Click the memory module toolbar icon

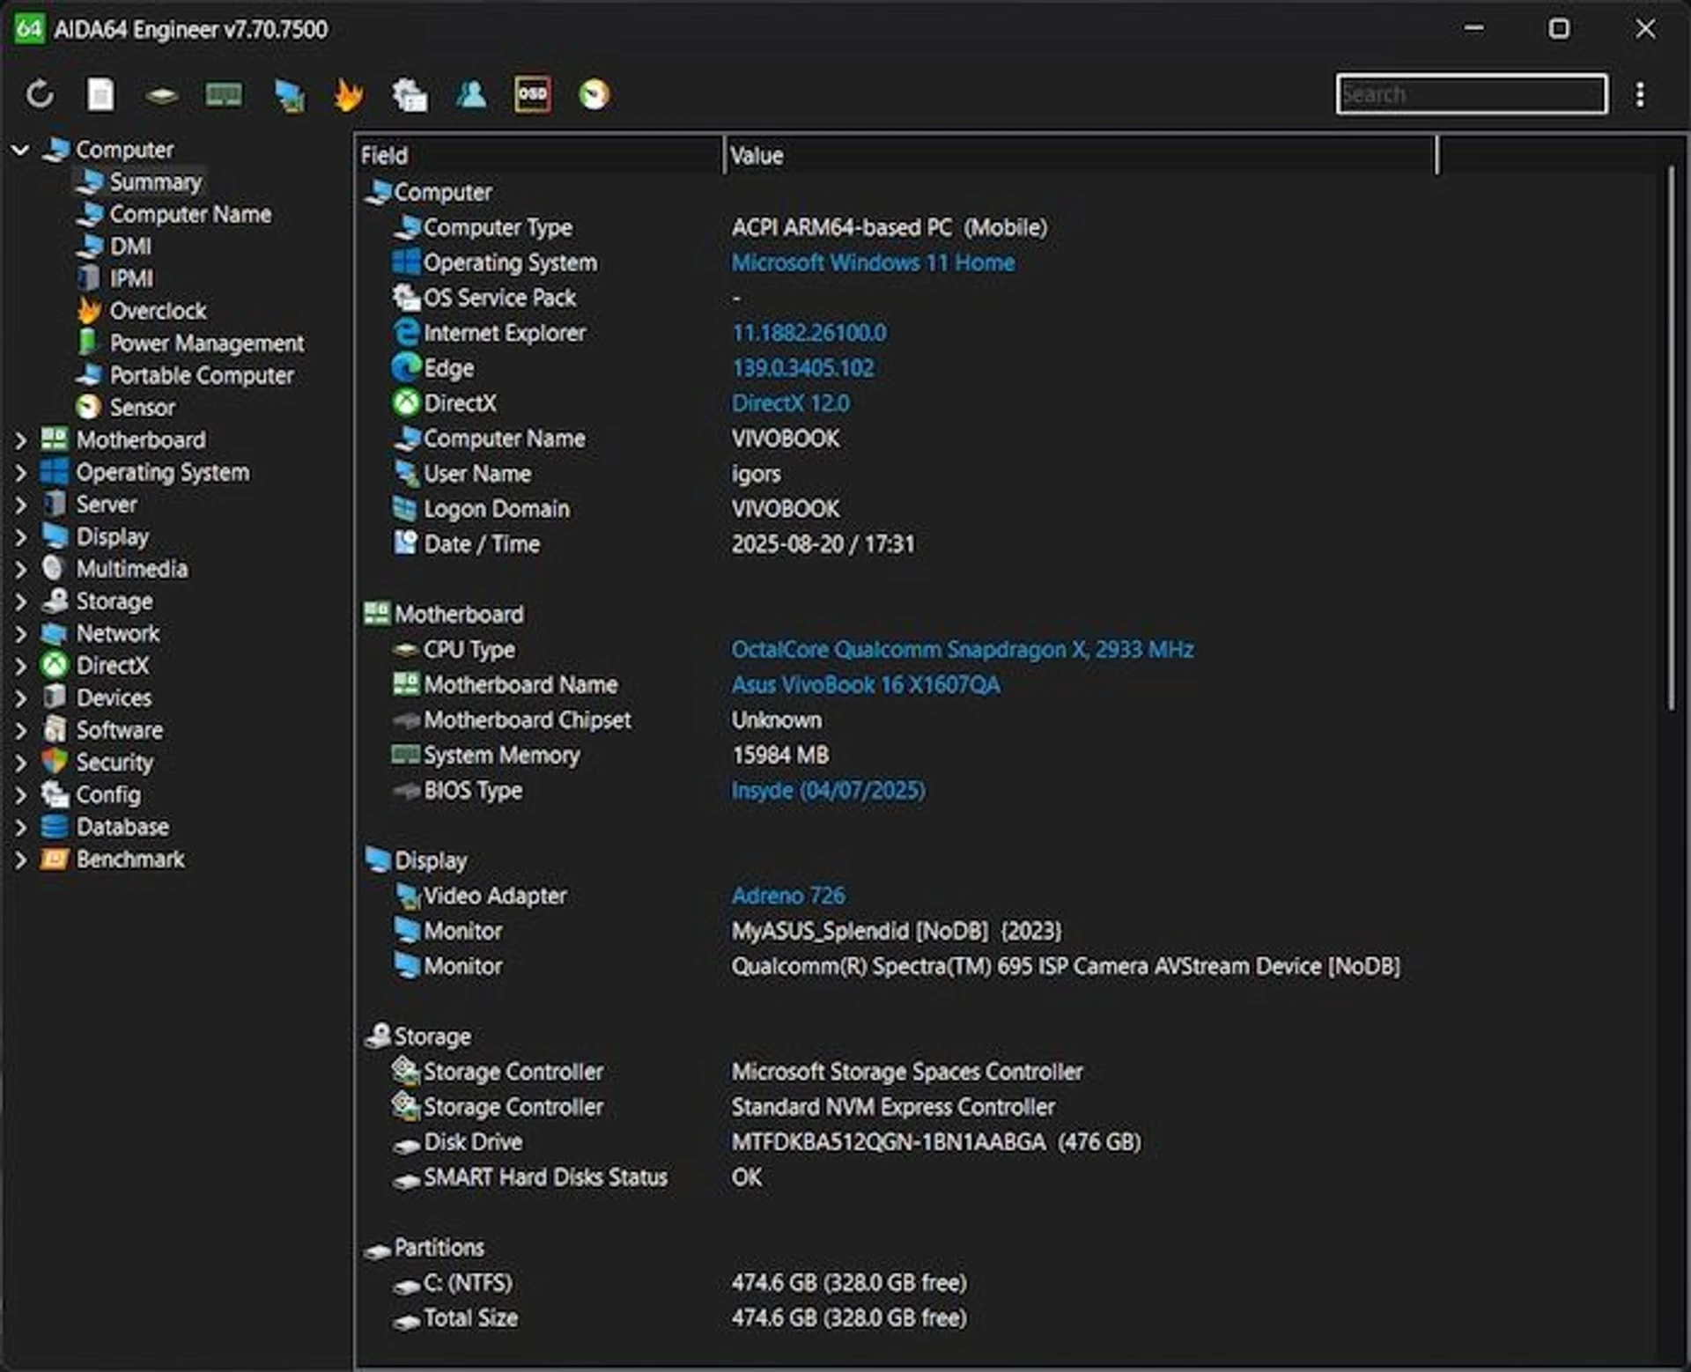[224, 94]
